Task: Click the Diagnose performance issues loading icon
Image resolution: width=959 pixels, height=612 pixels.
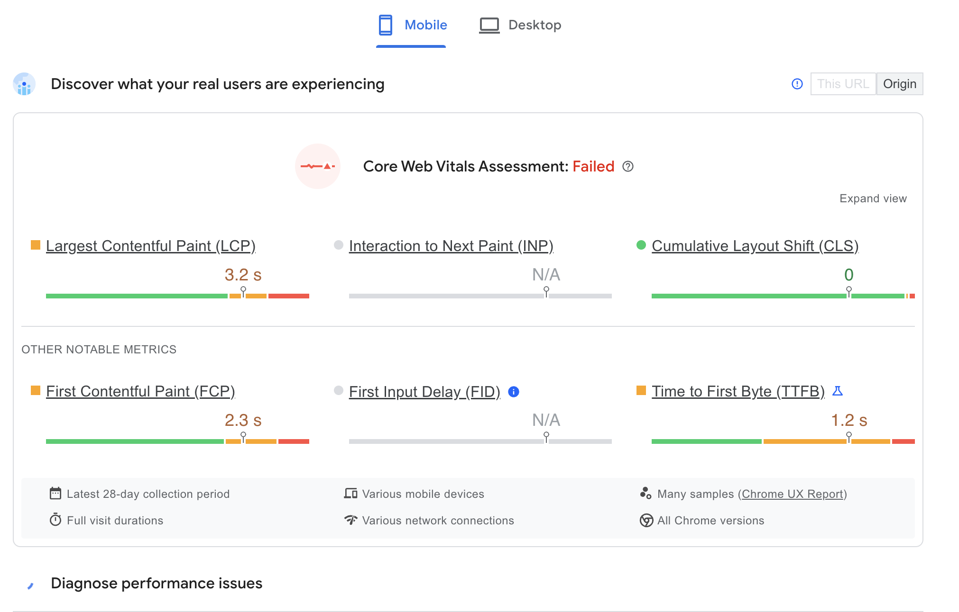Action: point(30,586)
